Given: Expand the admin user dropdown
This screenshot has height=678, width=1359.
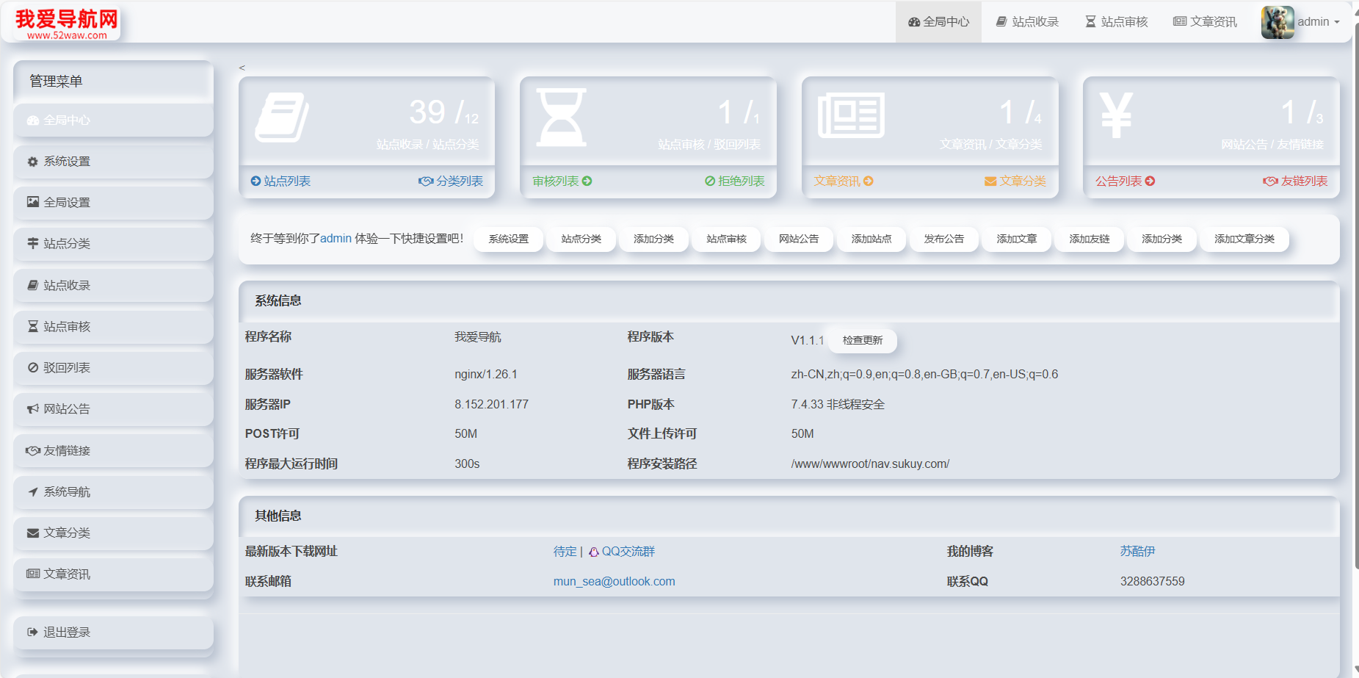Looking at the screenshot, I should click(1319, 22).
